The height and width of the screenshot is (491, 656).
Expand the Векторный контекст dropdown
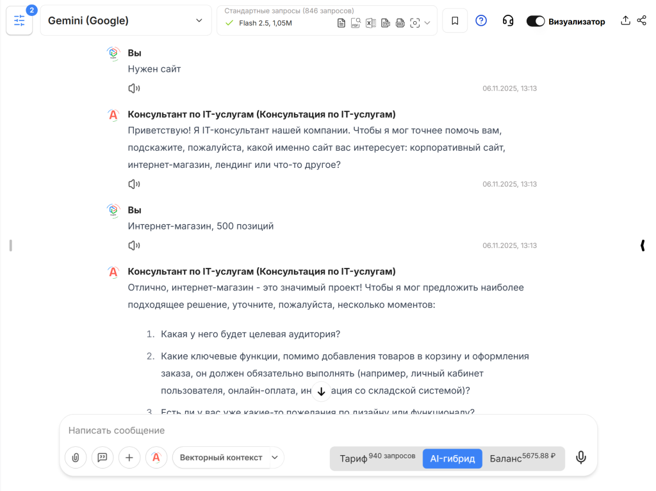pyautogui.click(x=228, y=458)
